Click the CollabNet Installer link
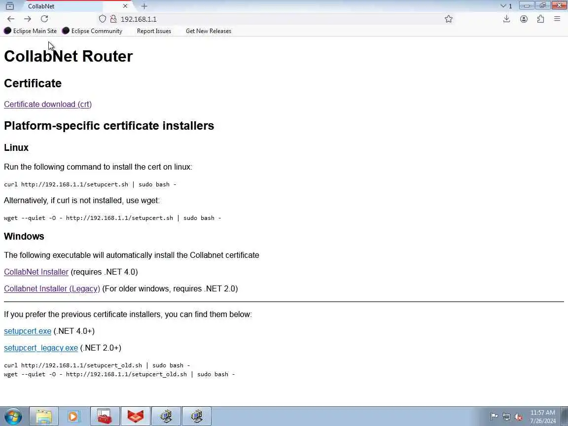 [36, 272]
